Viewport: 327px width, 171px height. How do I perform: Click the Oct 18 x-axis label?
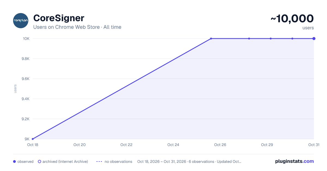tap(33, 145)
